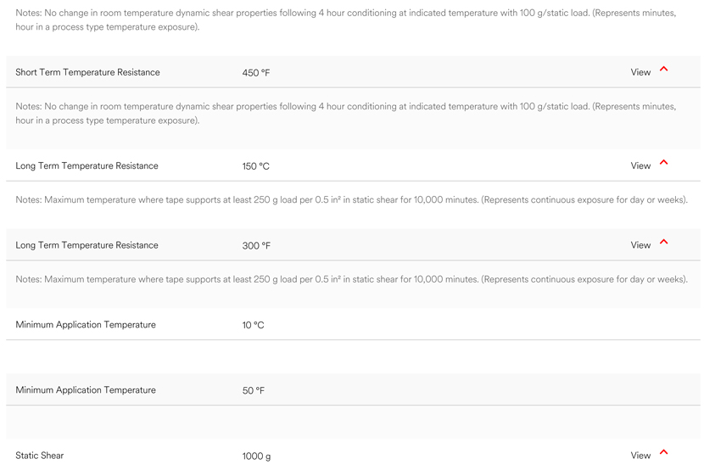Click View for Short Term 450 °F

tap(640, 72)
